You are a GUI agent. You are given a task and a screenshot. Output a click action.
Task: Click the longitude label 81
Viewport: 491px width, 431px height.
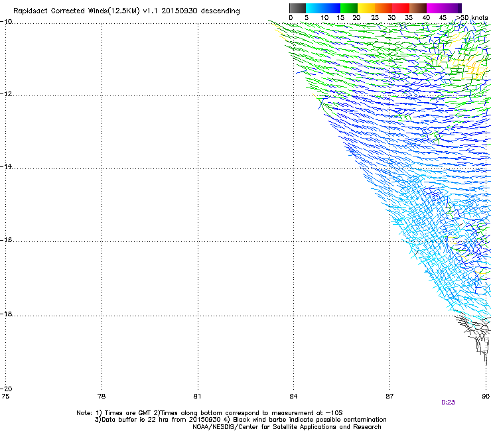point(197,396)
